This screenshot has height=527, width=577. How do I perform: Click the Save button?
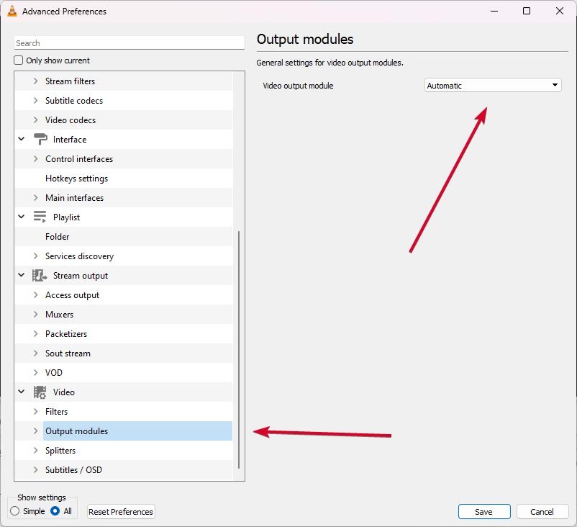coord(484,512)
